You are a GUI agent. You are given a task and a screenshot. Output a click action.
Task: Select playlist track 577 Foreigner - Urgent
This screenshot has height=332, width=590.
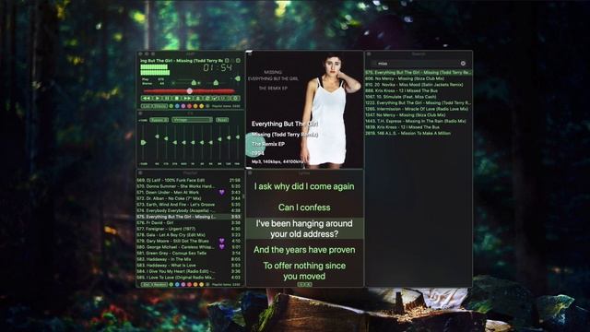click(188, 229)
